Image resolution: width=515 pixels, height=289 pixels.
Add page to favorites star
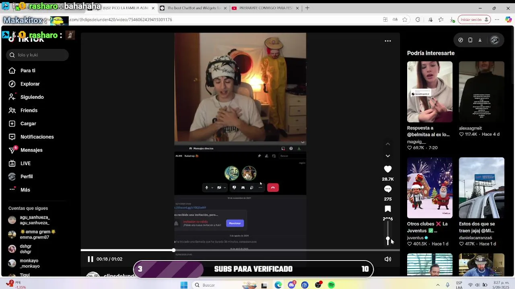[405, 20]
